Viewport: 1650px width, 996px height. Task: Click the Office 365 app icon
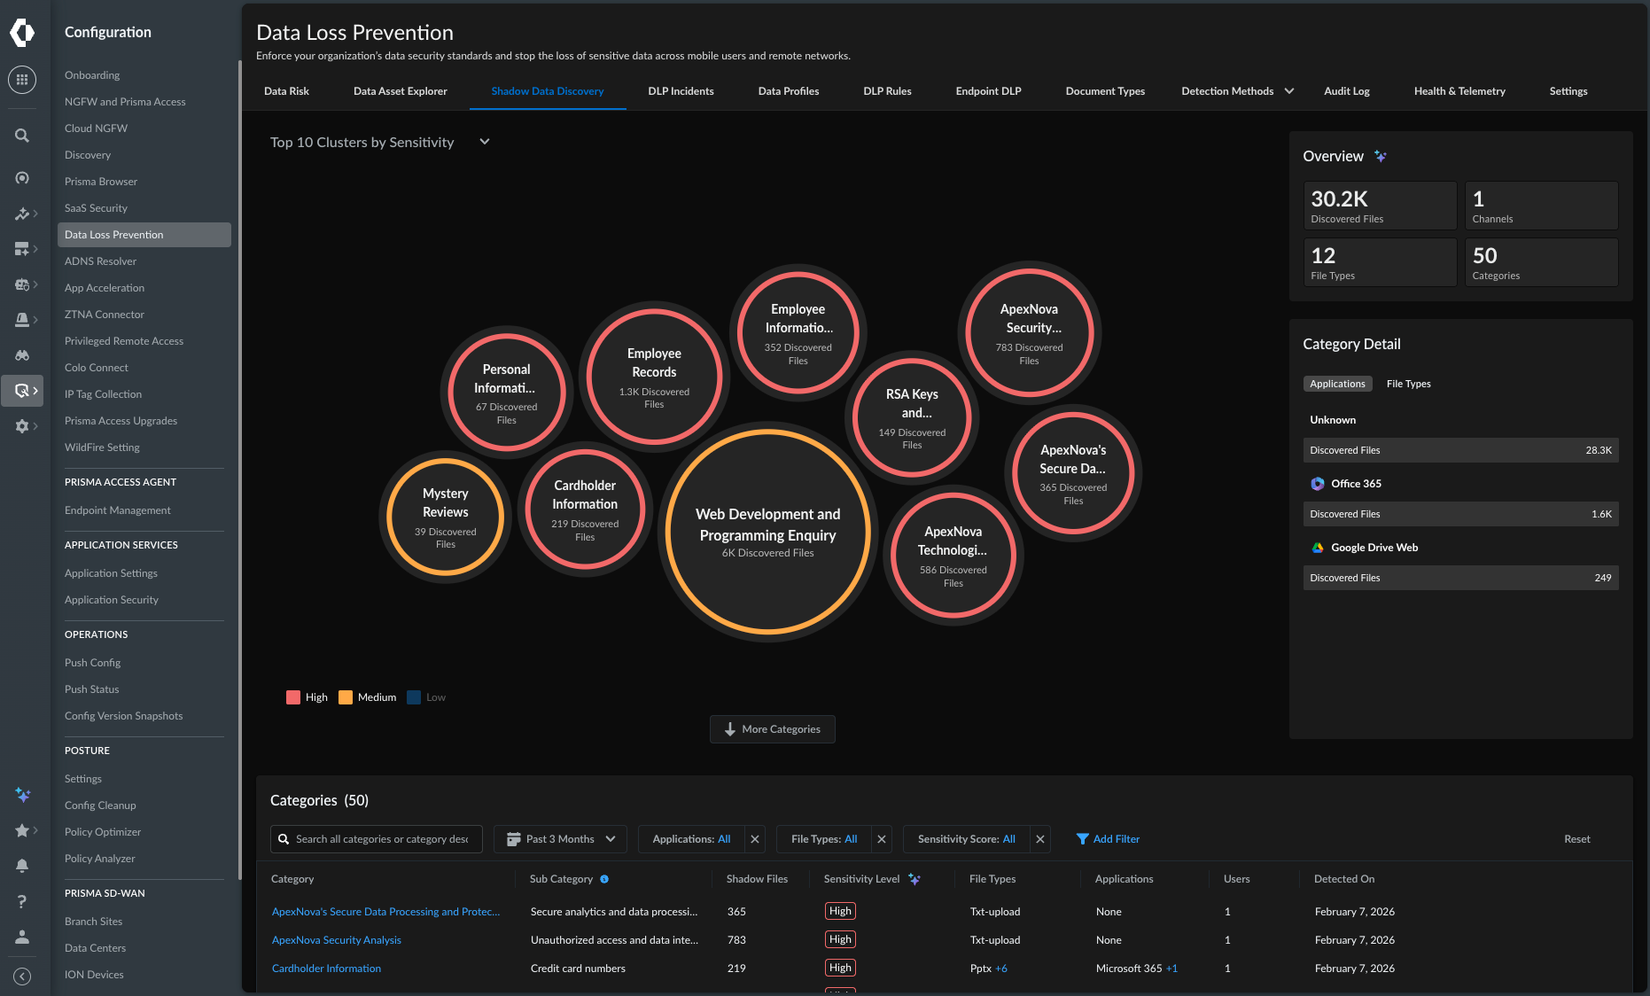[1318, 484]
